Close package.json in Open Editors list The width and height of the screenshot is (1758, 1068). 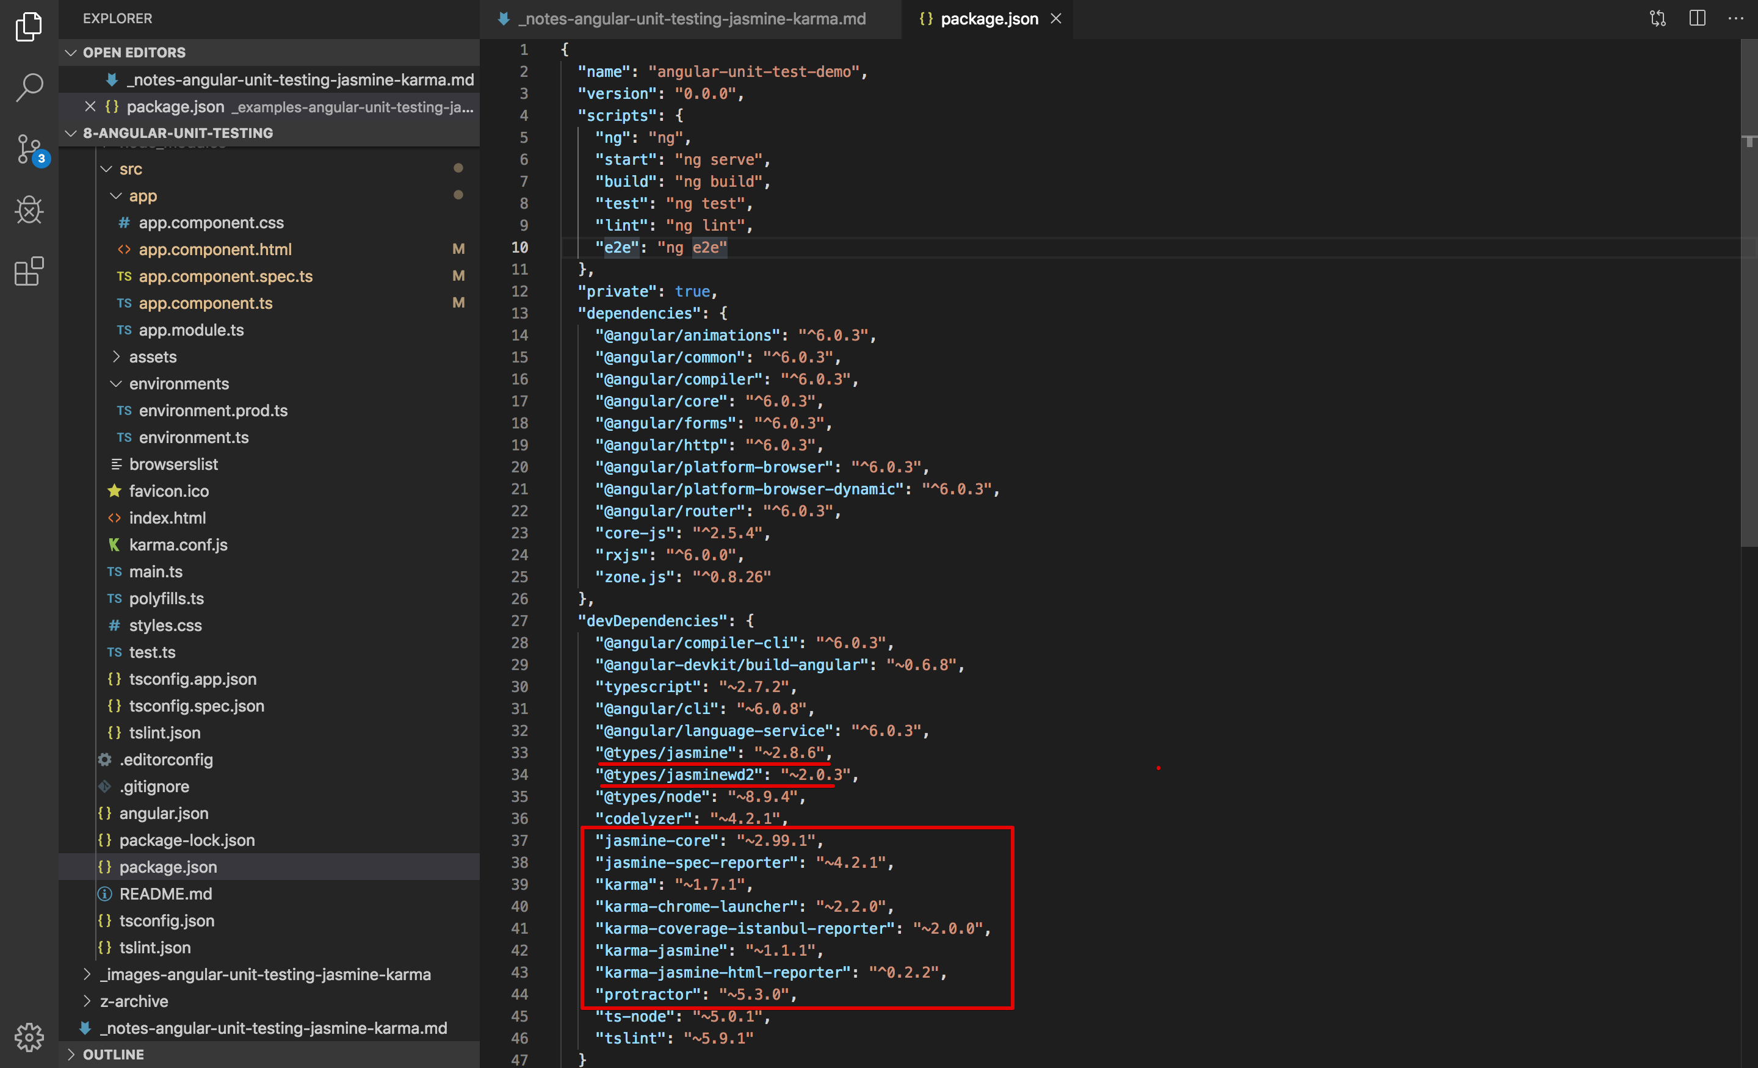click(x=90, y=106)
